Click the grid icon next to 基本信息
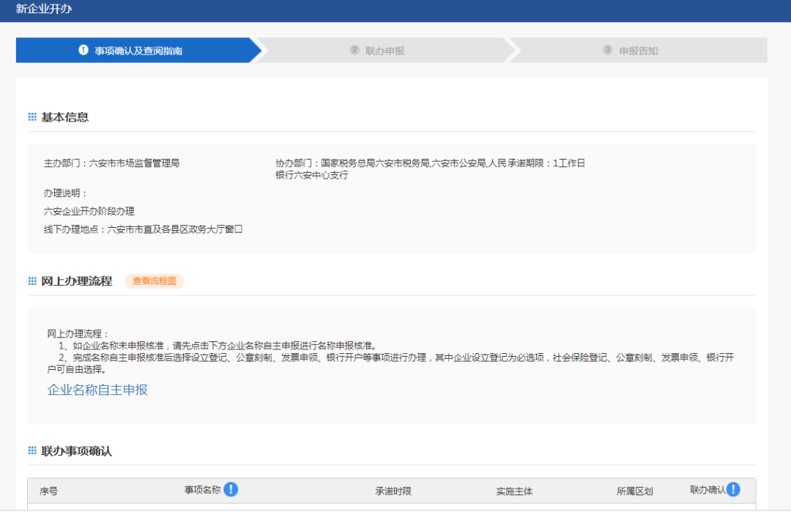Screen dimensions: 791x512 tap(32, 117)
